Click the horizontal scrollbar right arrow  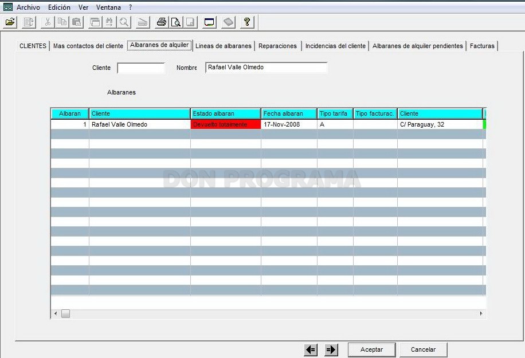coord(481,313)
